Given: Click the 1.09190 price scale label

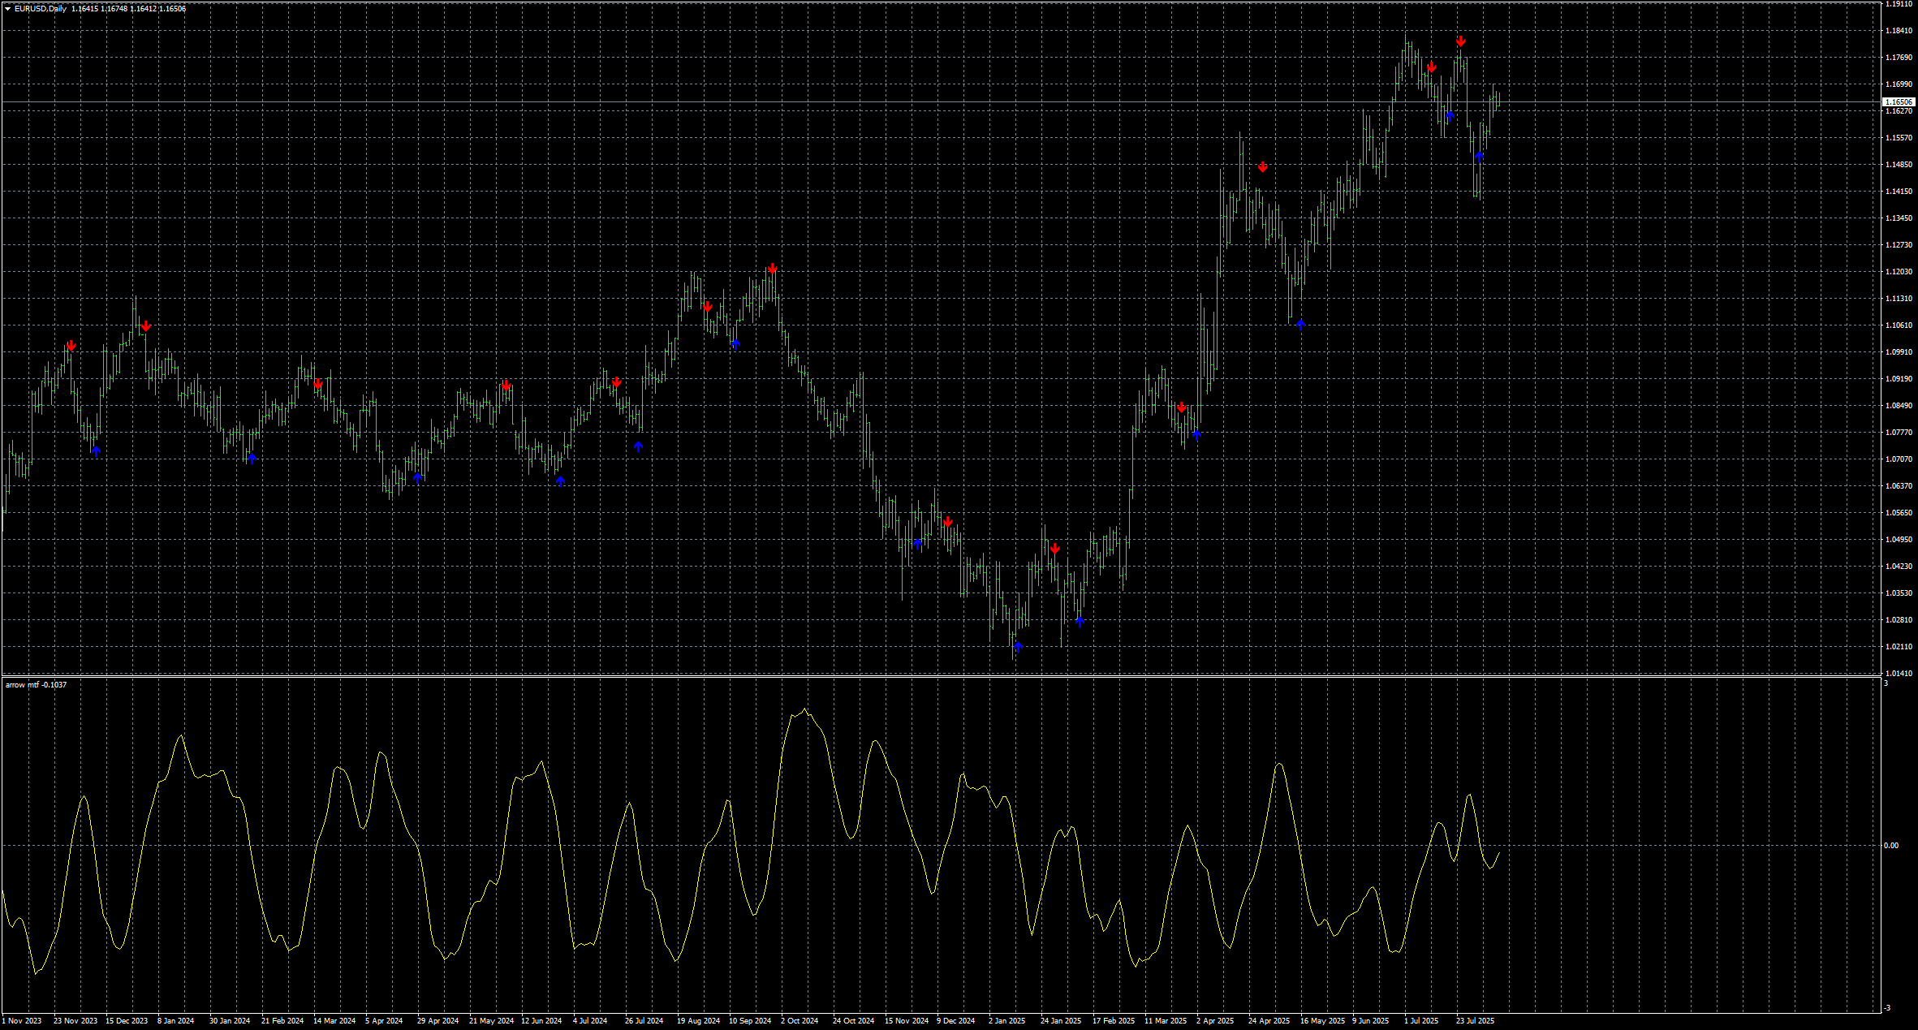Looking at the screenshot, I should click(1897, 379).
